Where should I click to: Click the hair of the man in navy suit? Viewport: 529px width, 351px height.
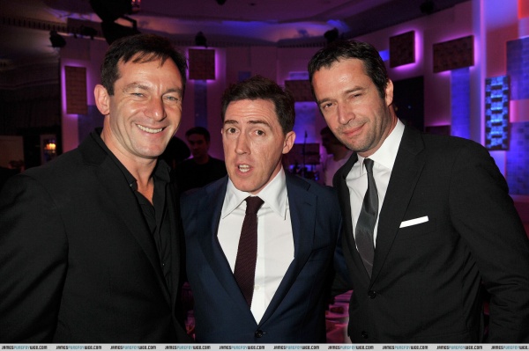click(258, 98)
